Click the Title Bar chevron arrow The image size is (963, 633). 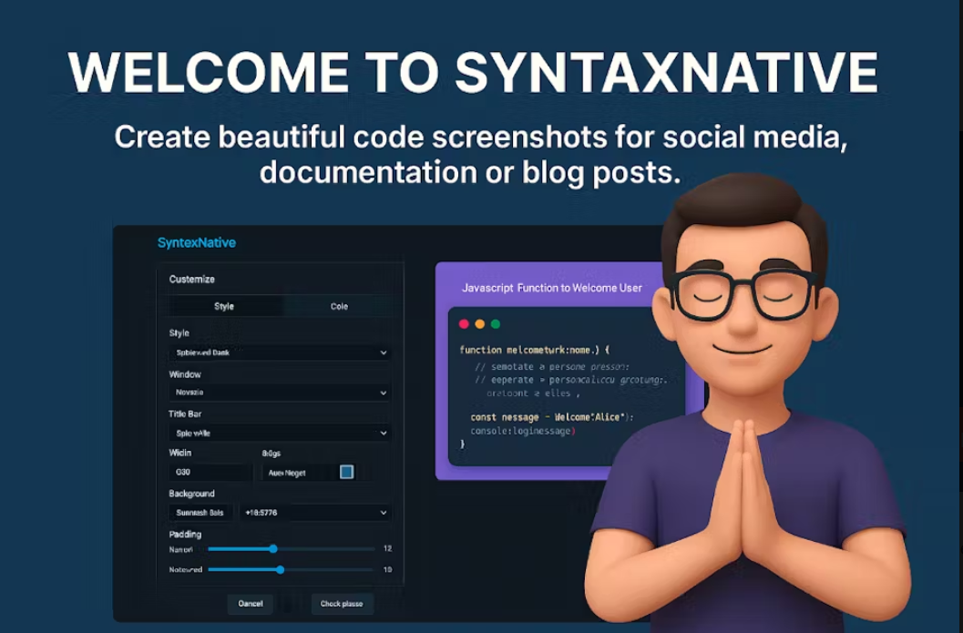pos(384,433)
